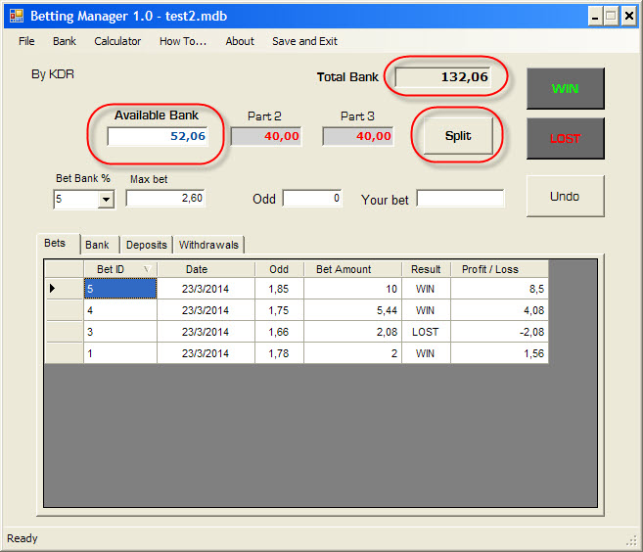Select Save and Exit menu item

pos(304,41)
